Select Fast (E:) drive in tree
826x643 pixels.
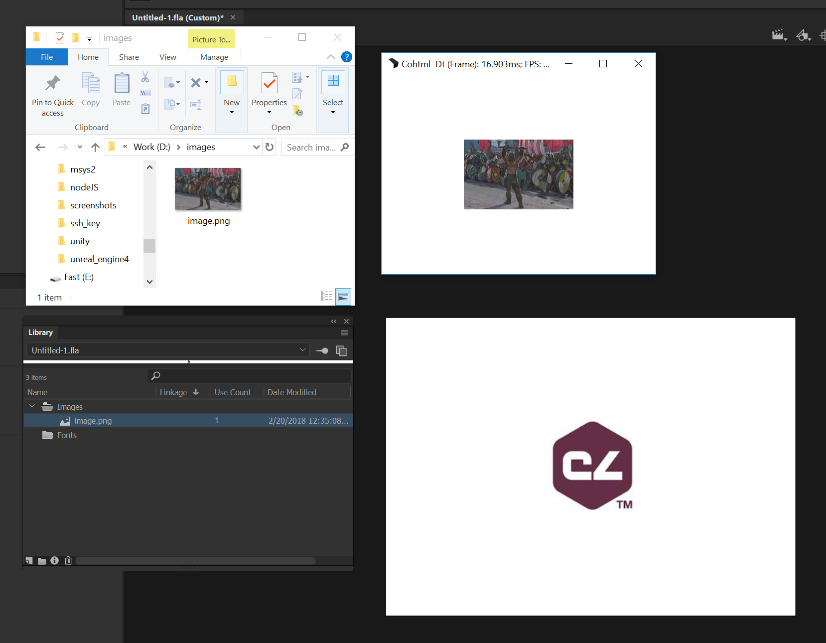click(79, 277)
